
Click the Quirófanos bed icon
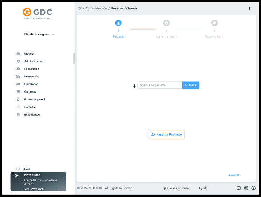coord(18,84)
